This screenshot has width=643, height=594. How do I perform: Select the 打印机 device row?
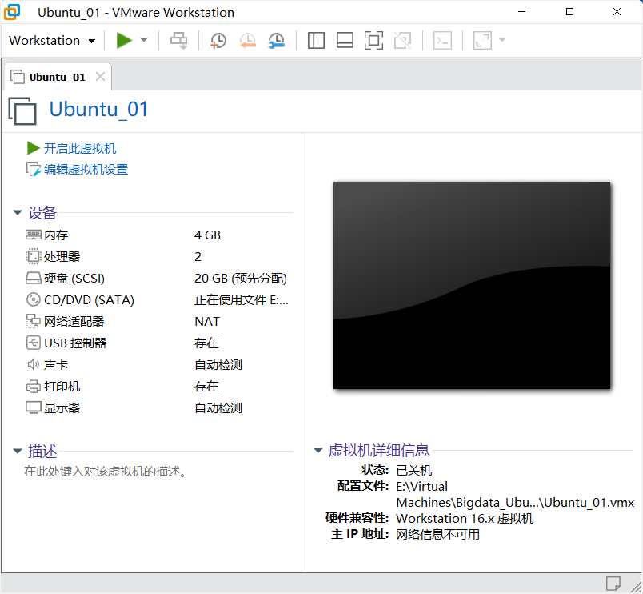[x=158, y=387]
